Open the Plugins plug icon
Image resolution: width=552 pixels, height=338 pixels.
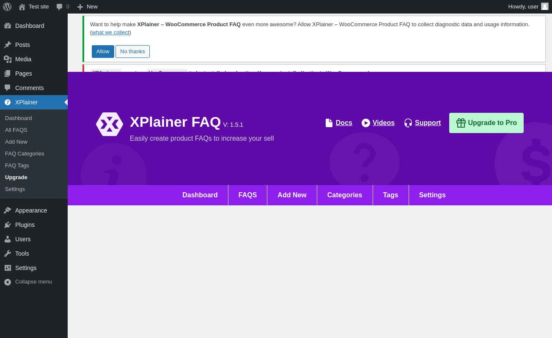8,225
